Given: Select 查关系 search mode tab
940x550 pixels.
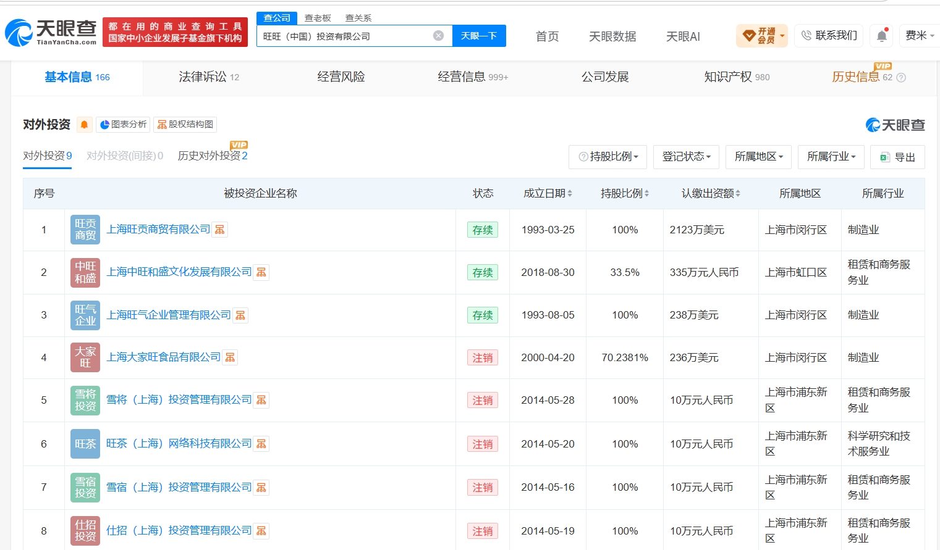Looking at the screenshot, I should coord(358,18).
